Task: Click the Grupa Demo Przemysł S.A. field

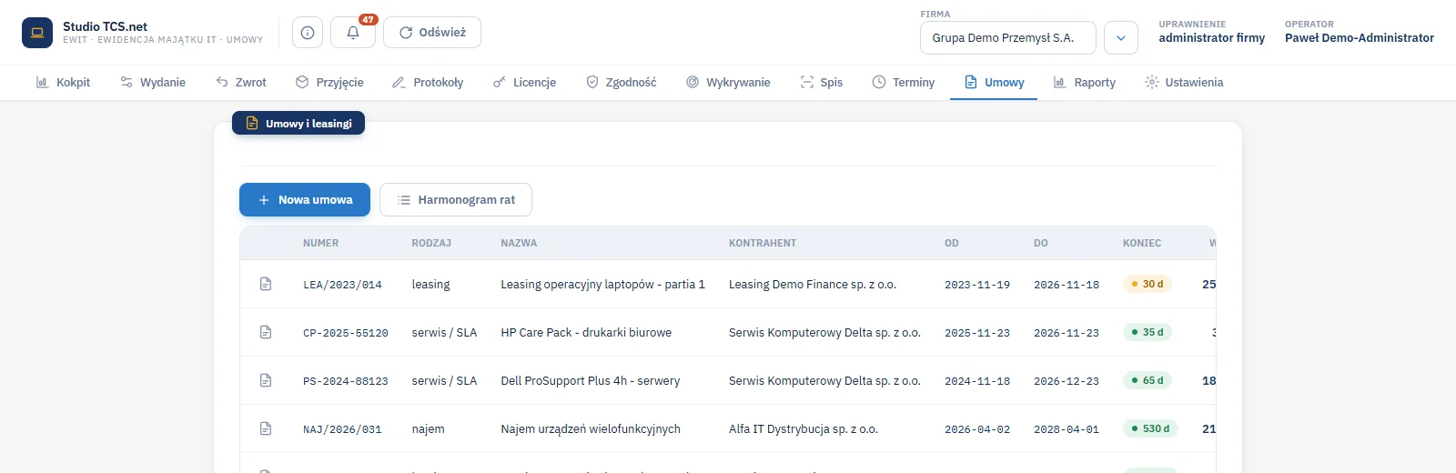Action: pos(1007,38)
